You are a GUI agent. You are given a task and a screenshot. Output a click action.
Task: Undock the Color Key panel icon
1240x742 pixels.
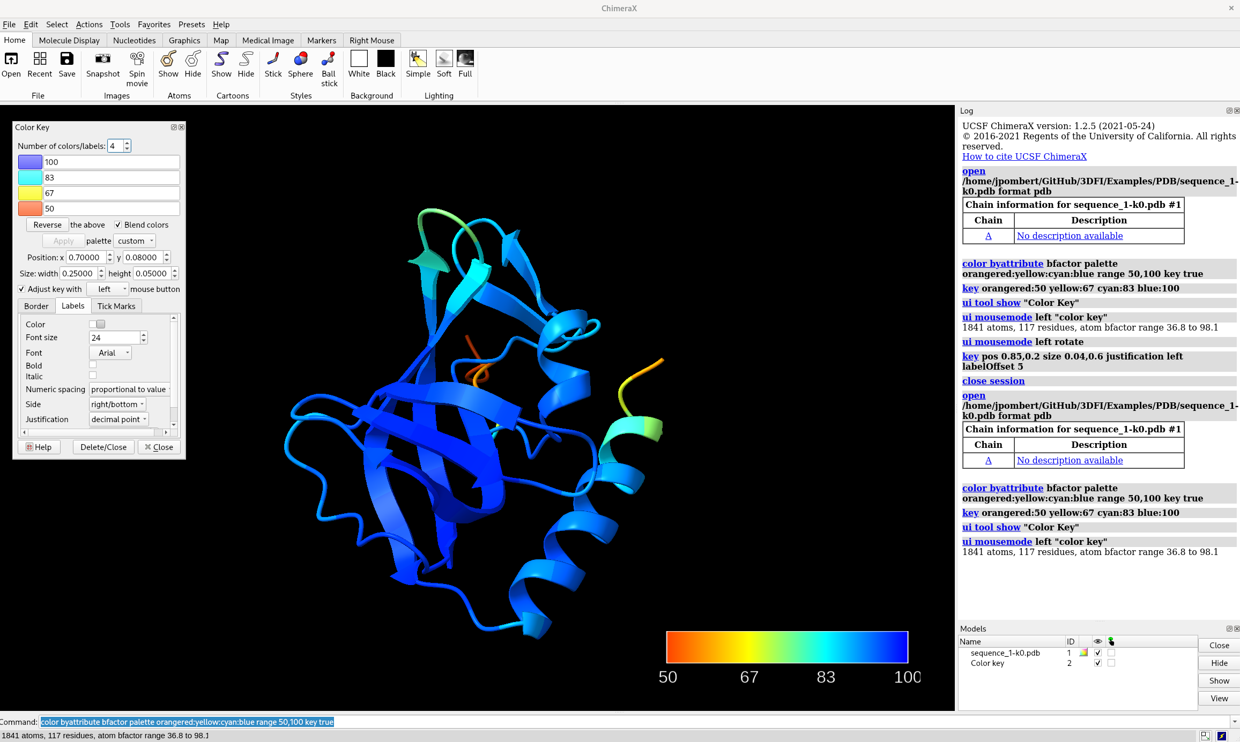click(174, 127)
